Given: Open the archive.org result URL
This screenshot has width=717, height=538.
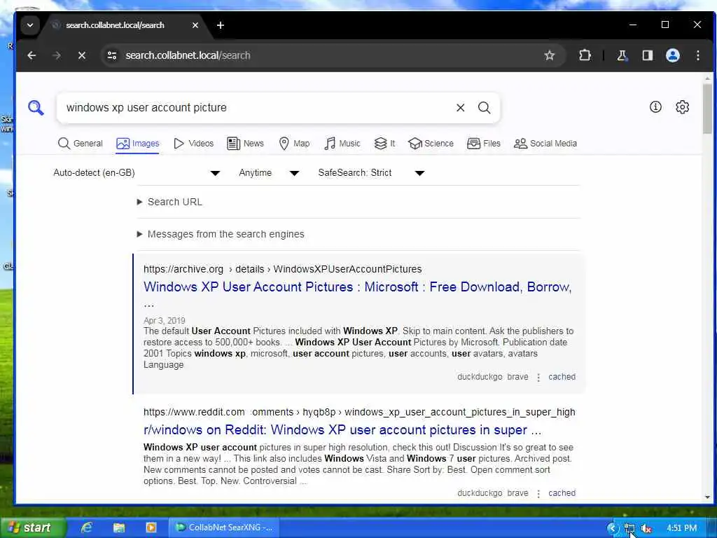Looking at the screenshot, I should 283,269.
